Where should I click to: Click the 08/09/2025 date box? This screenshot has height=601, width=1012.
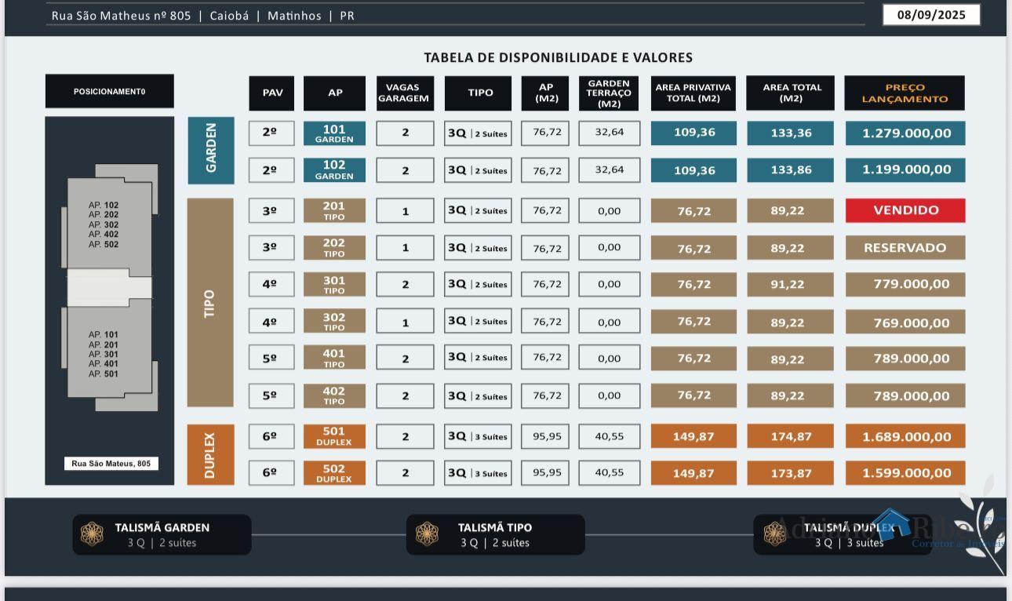[x=931, y=15]
